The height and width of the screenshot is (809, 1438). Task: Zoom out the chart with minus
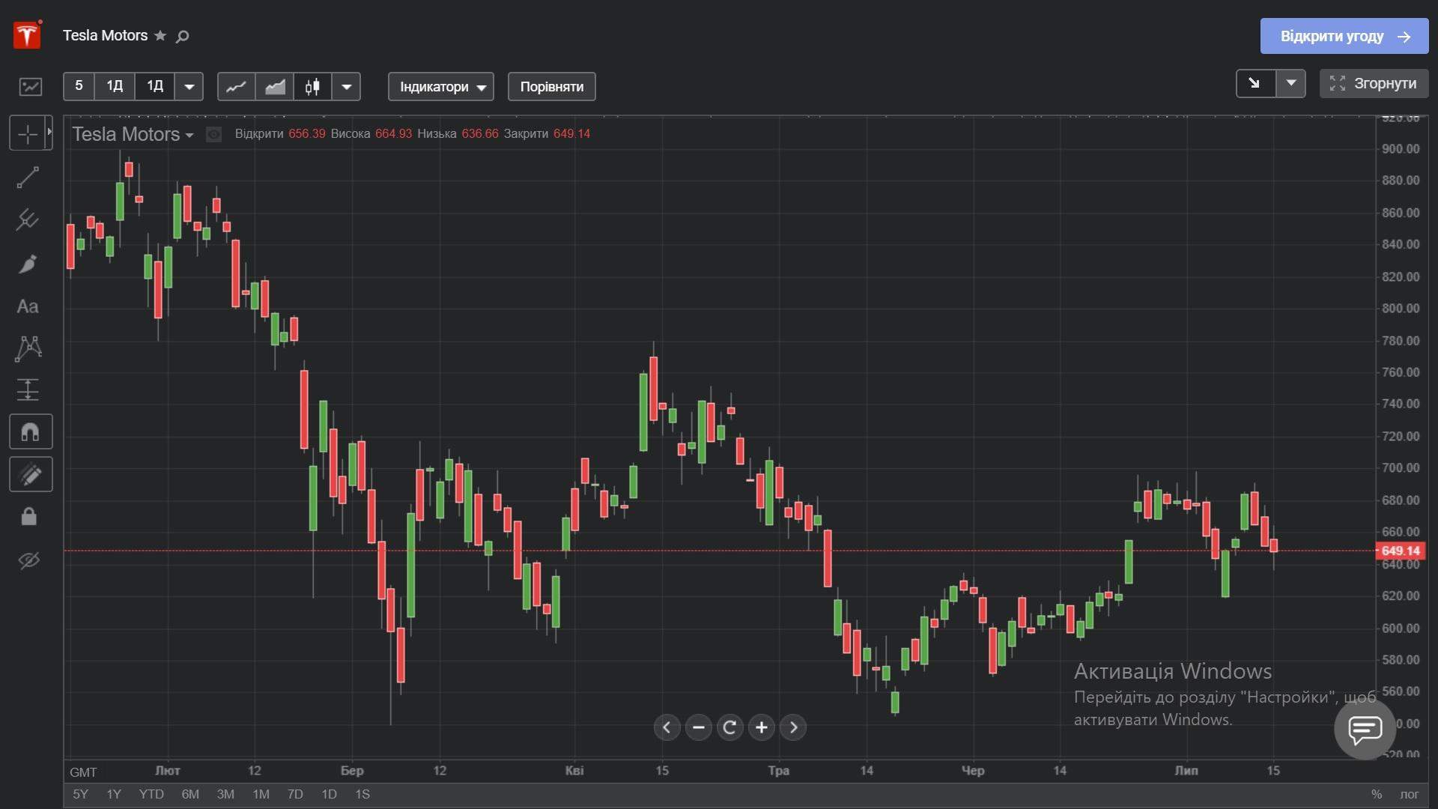pos(698,727)
